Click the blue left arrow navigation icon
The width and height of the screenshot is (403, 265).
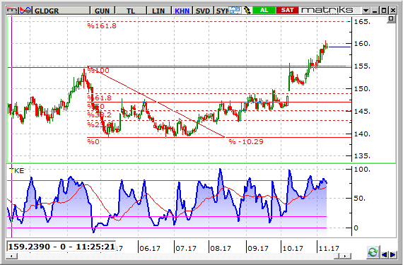385,254
